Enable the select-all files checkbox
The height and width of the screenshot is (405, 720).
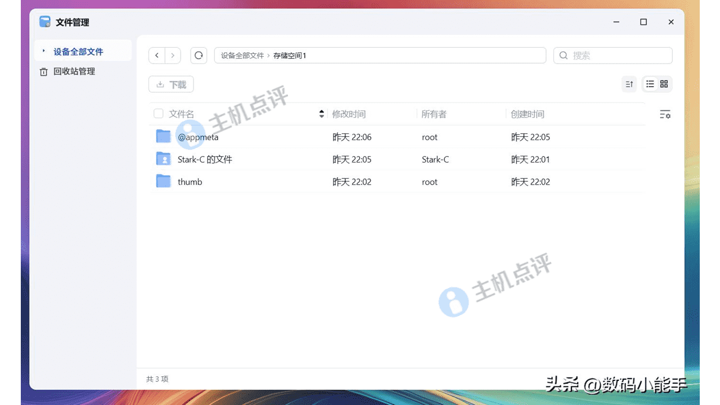coord(158,113)
